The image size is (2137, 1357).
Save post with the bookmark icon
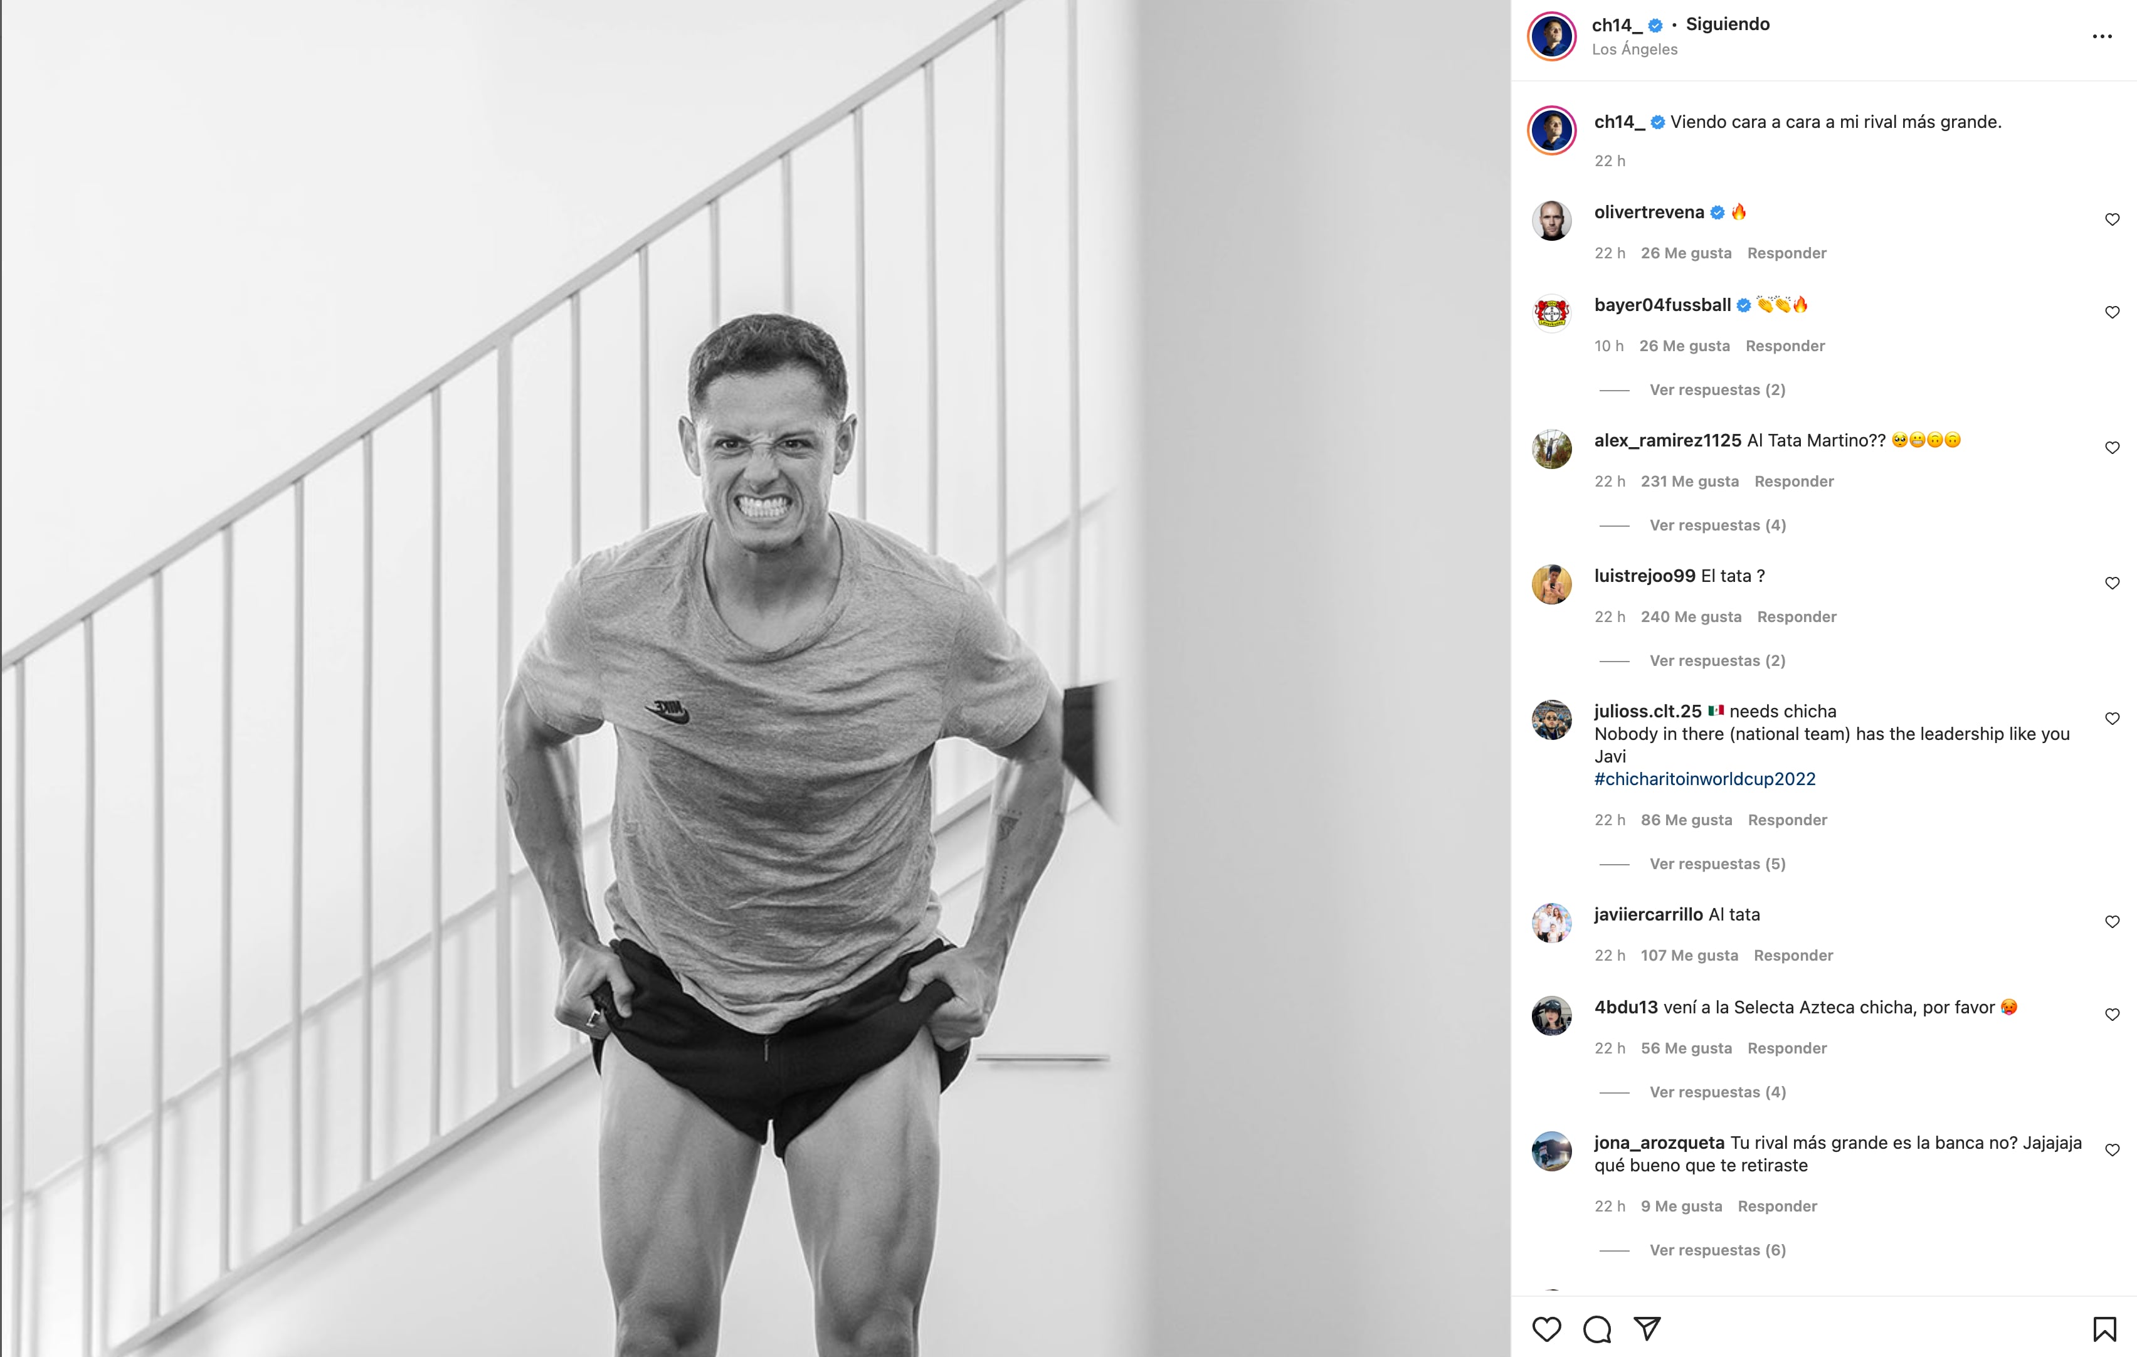coord(2104,1329)
